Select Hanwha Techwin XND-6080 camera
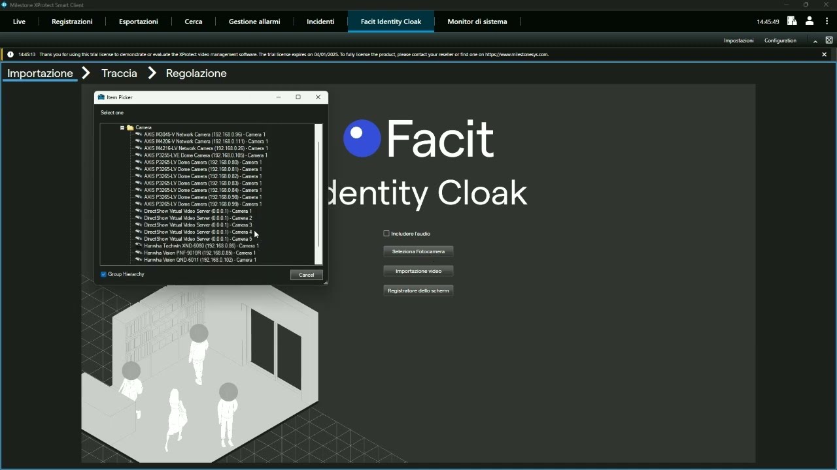This screenshot has width=837, height=470. [x=201, y=246]
